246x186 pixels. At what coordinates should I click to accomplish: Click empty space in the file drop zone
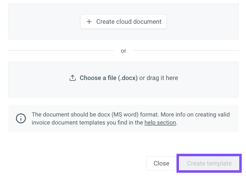coord(123,89)
